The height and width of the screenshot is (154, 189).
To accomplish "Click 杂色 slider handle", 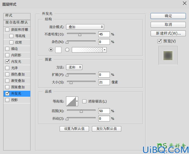I will 67,42.
